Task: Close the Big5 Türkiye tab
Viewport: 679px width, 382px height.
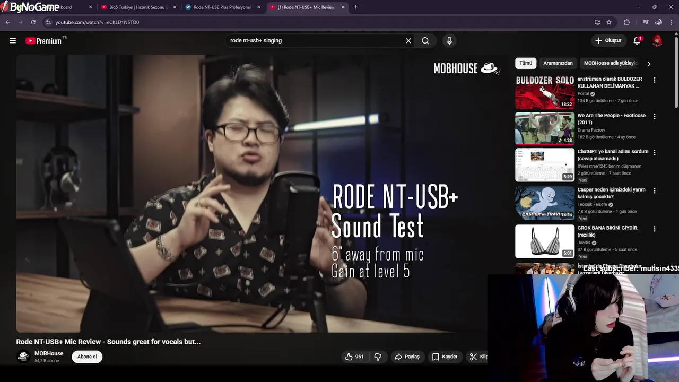Action: [x=175, y=7]
